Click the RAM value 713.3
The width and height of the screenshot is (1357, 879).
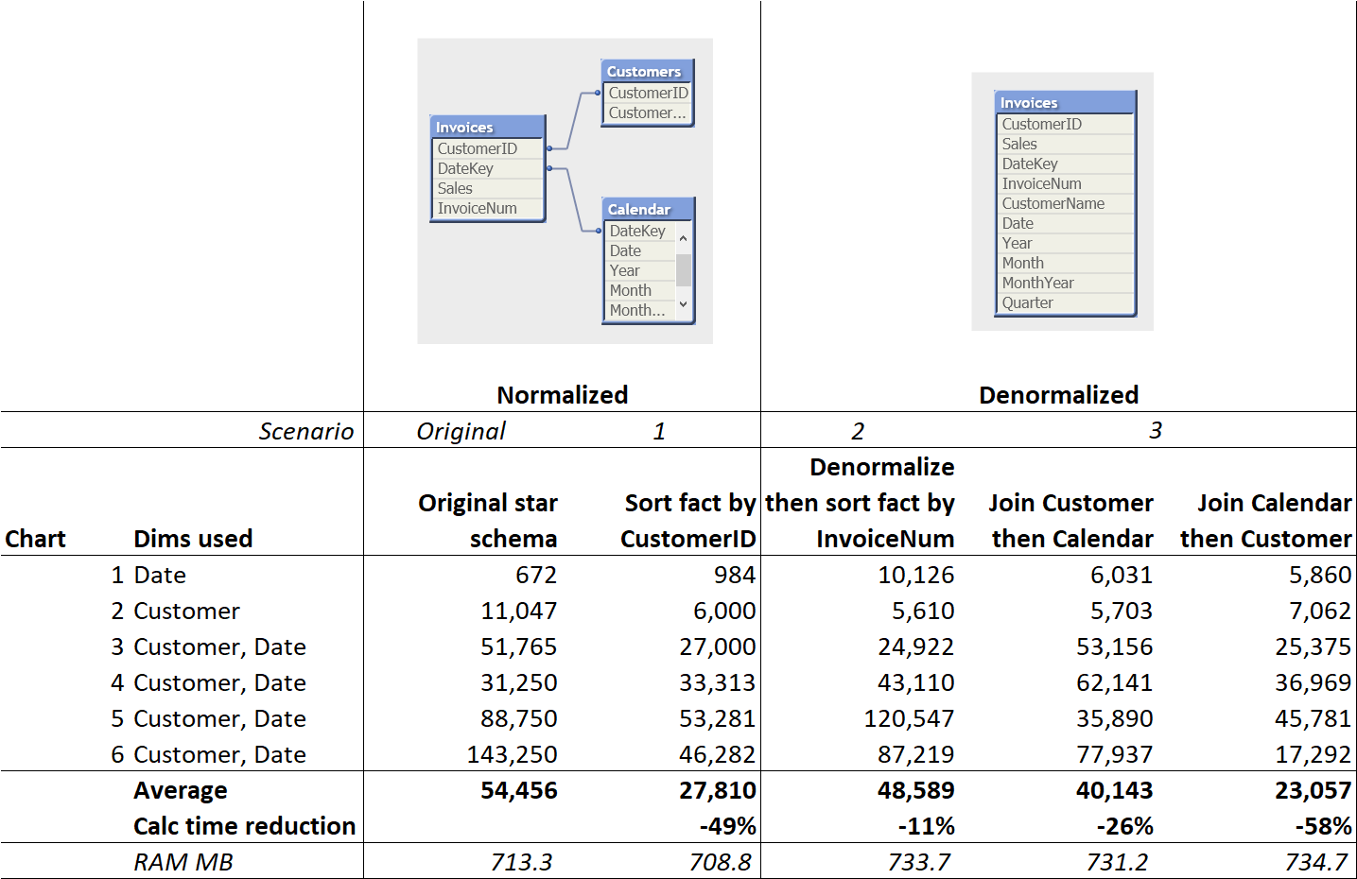click(x=521, y=862)
